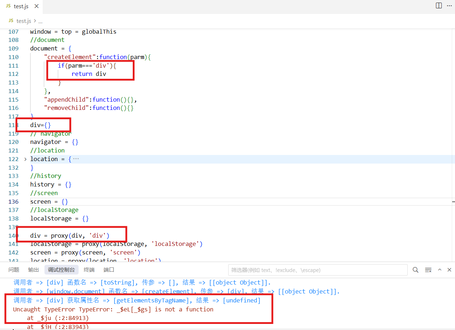Expand the folded location block on line 122

[x=25, y=159]
